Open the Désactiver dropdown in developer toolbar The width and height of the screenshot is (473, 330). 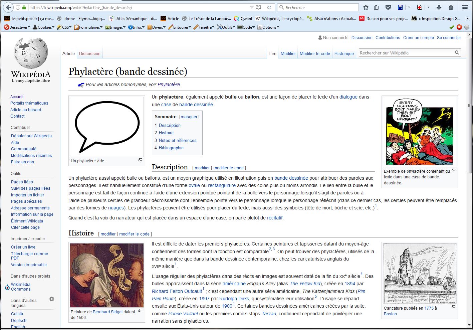click(x=17, y=27)
